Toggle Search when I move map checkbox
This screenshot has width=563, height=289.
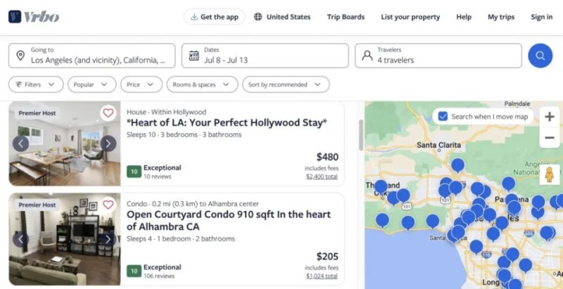point(442,116)
